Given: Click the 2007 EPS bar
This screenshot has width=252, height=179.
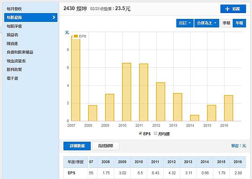Looking at the screenshot, I should pos(76,78).
